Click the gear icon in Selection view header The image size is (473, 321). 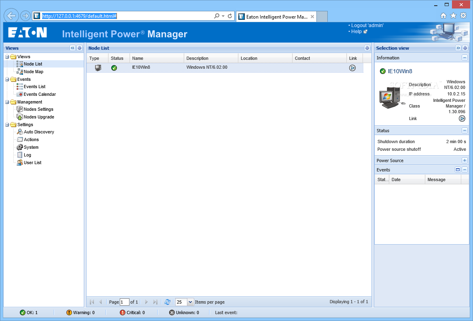click(x=465, y=48)
